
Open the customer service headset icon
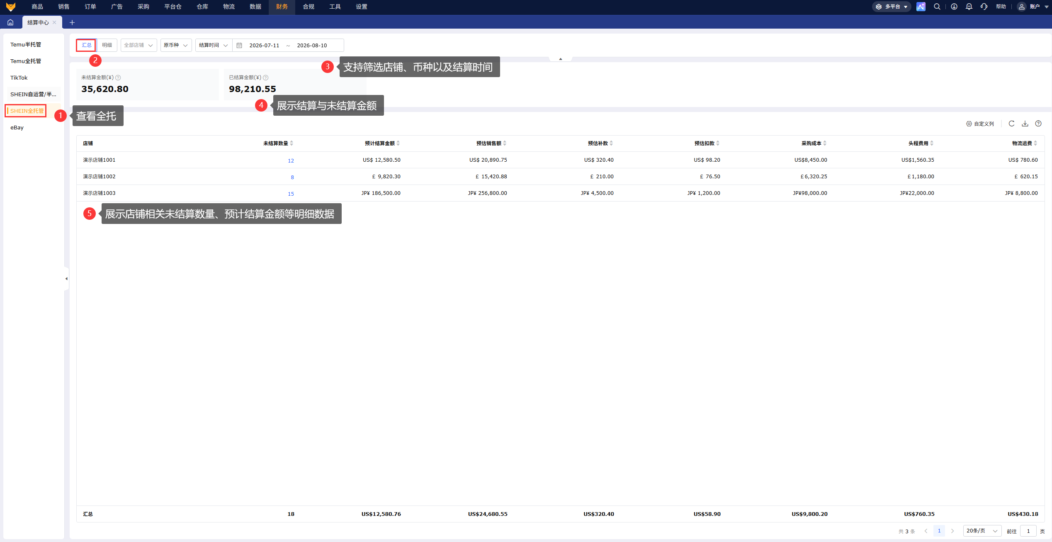pos(984,7)
